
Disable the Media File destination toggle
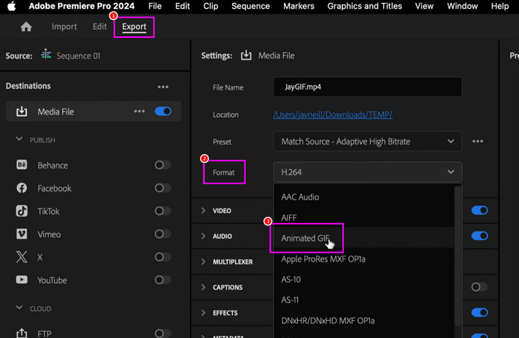pos(163,111)
